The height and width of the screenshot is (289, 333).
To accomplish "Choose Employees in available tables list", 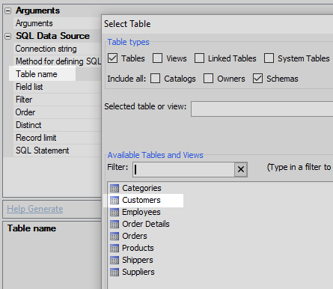I will tap(141, 212).
